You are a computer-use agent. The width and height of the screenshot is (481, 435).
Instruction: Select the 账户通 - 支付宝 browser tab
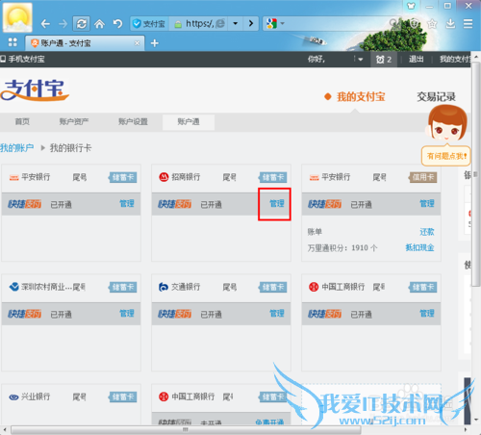pos(85,43)
